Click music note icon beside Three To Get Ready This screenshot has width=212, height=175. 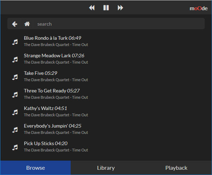[15, 95]
